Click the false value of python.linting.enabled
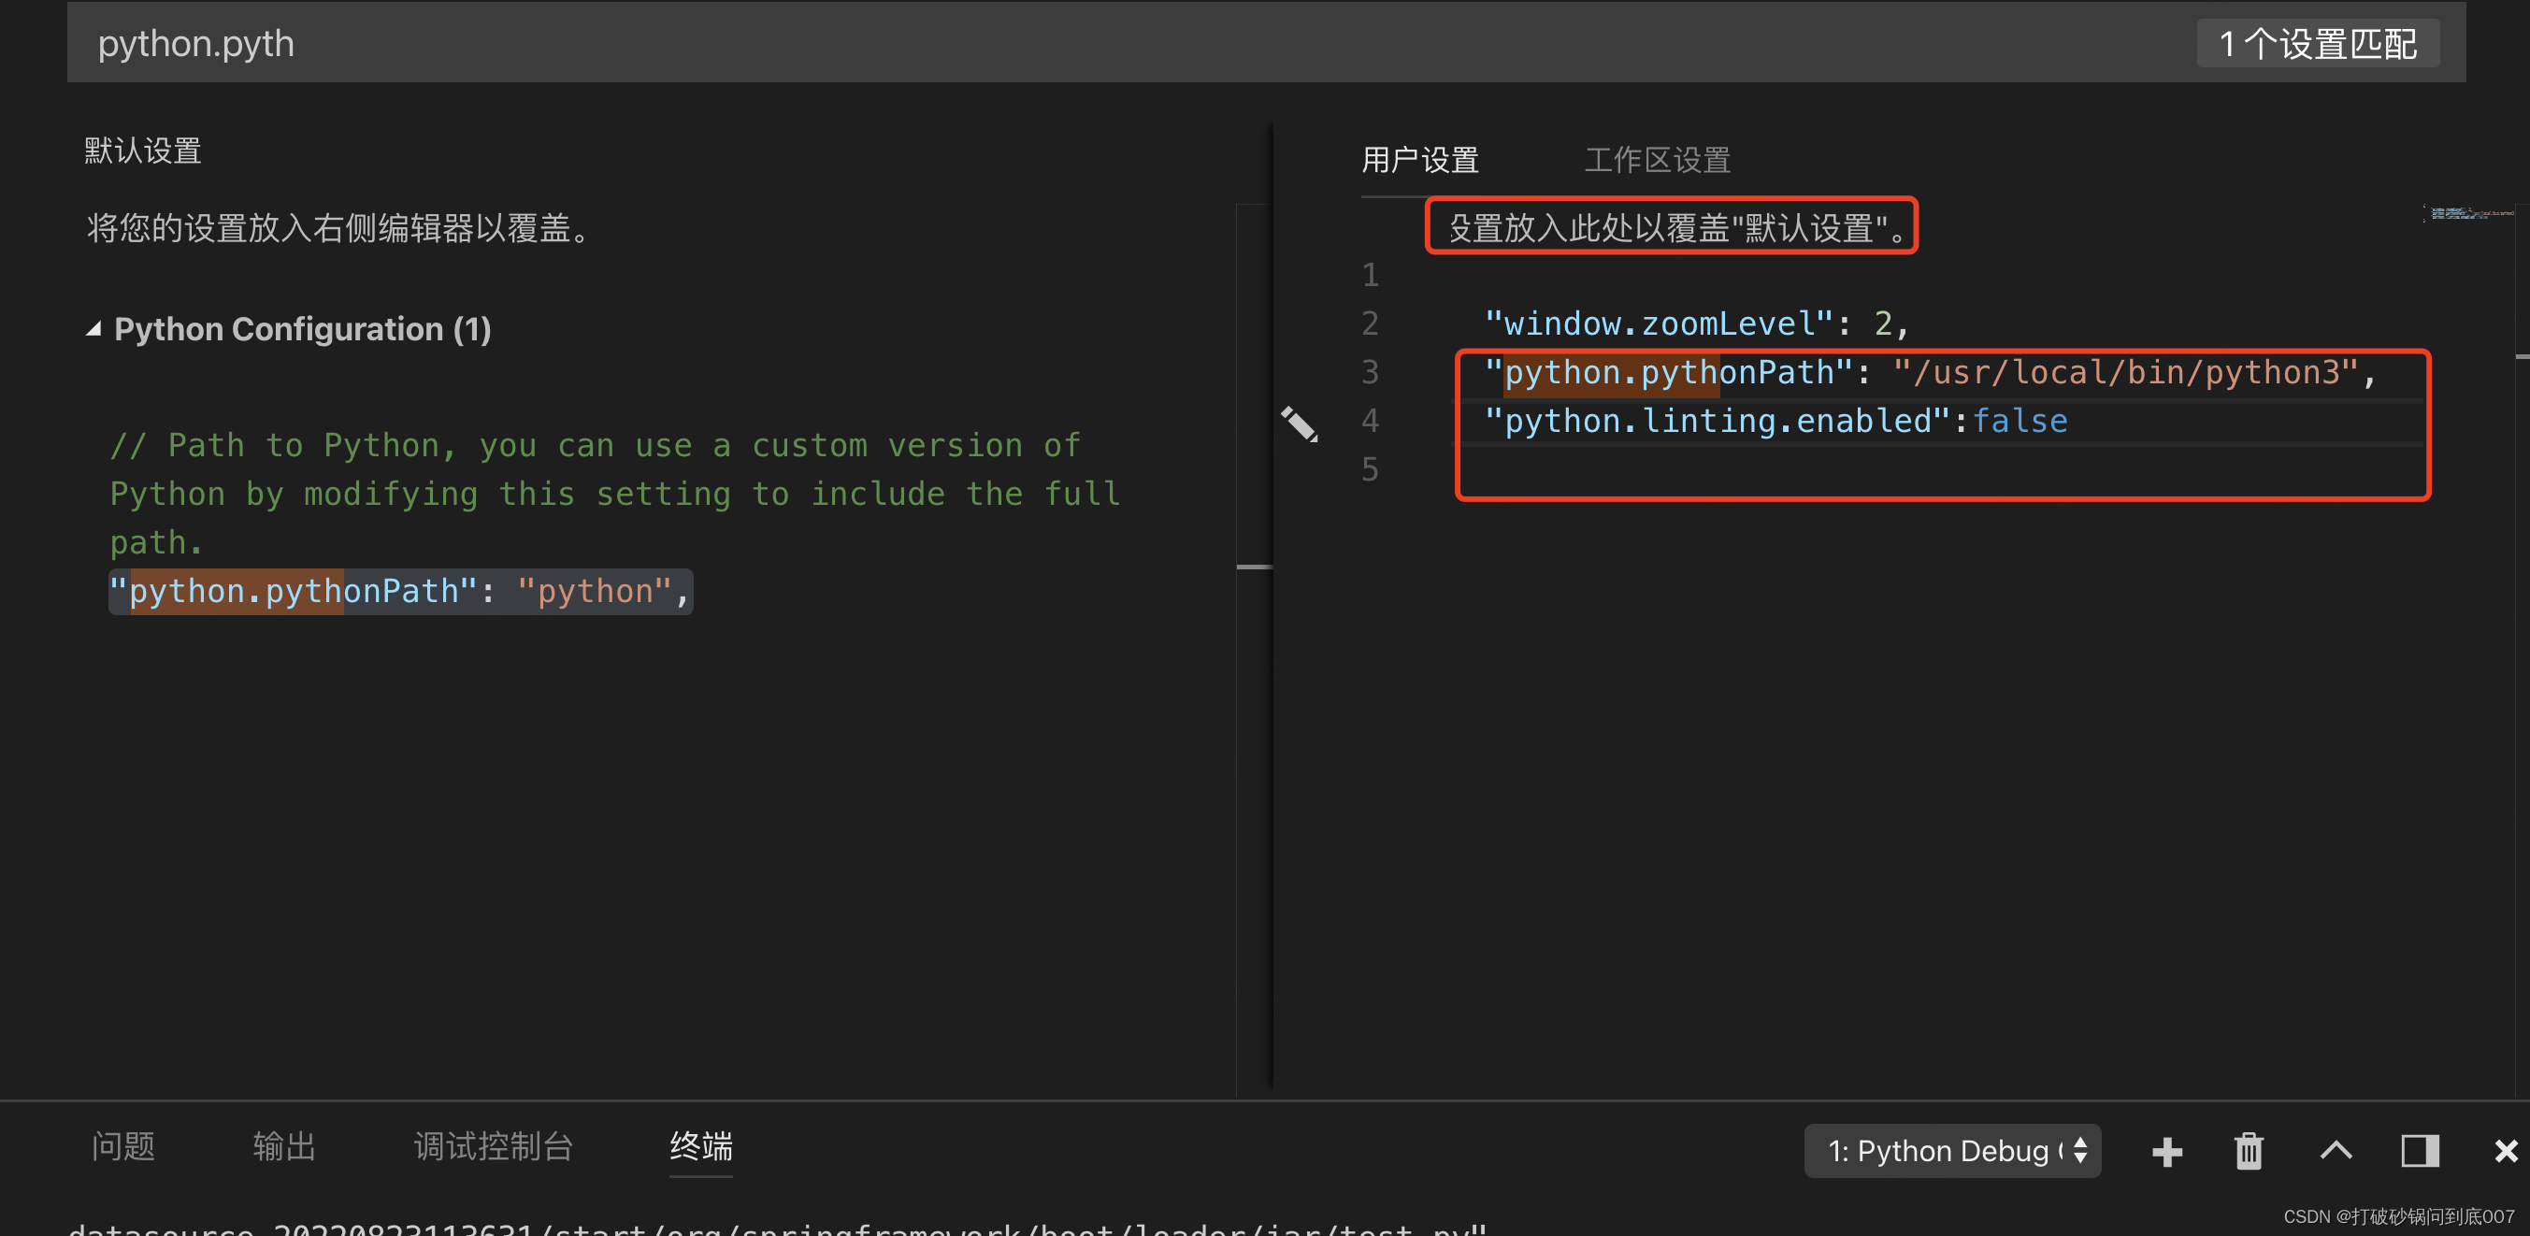 click(x=2020, y=422)
